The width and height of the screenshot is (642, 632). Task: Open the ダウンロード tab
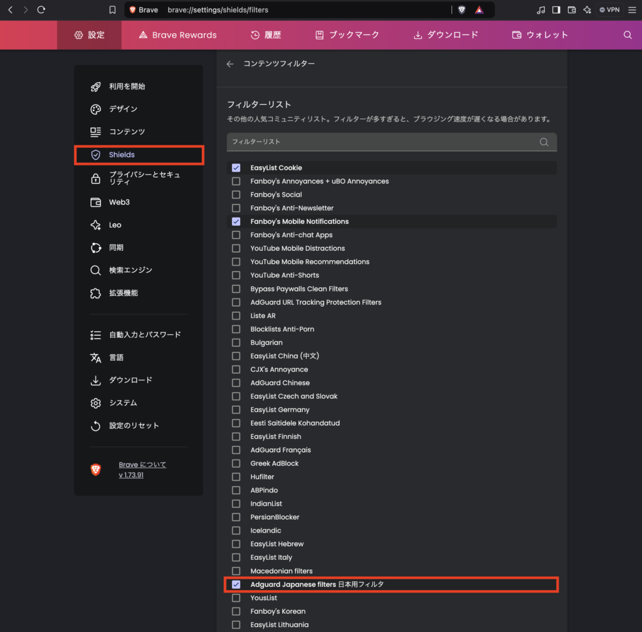[x=446, y=34]
